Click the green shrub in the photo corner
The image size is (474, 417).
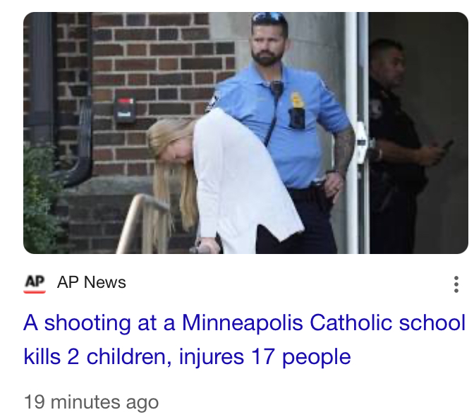tap(41, 200)
